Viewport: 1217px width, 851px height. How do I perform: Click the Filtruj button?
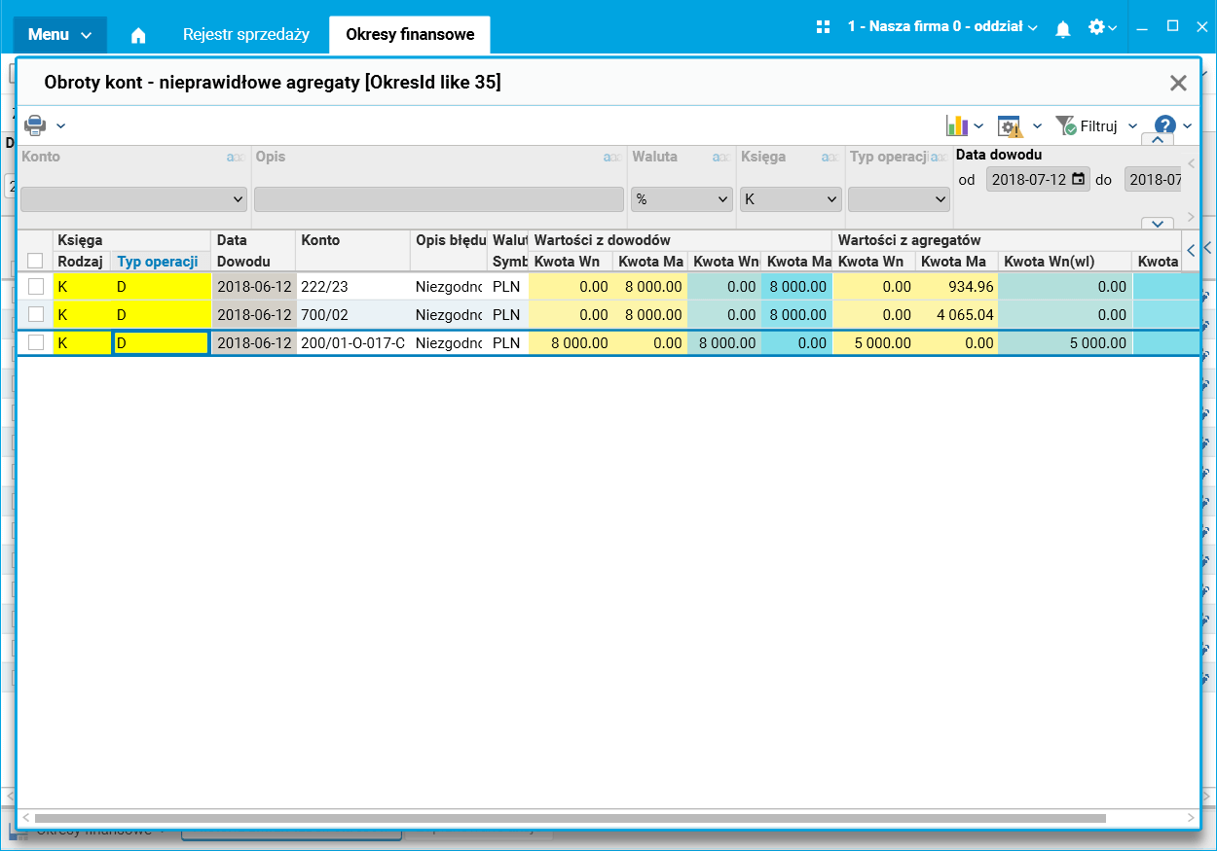click(x=1096, y=126)
